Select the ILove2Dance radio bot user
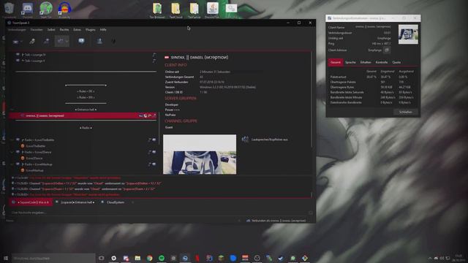Image resolution: width=468 pixels, height=263 pixels. [x=34, y=159]
